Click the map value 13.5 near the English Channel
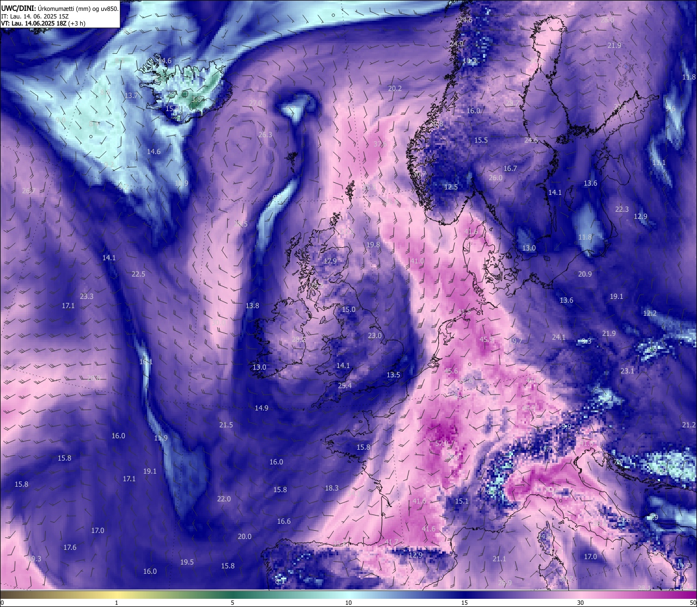 click(x=393, y=375)
